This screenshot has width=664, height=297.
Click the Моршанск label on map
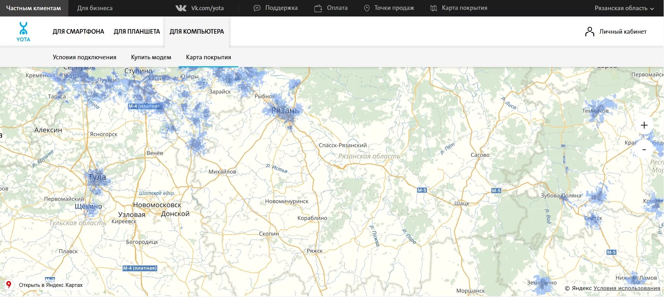470,291
